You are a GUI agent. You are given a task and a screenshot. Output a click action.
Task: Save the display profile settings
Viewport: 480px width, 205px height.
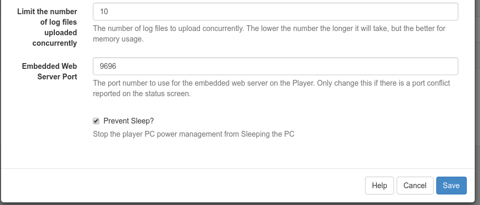tap(451, 186)
